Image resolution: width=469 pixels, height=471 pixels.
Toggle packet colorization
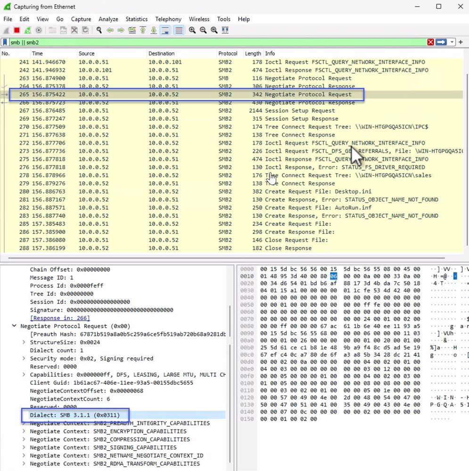point(178,30)
